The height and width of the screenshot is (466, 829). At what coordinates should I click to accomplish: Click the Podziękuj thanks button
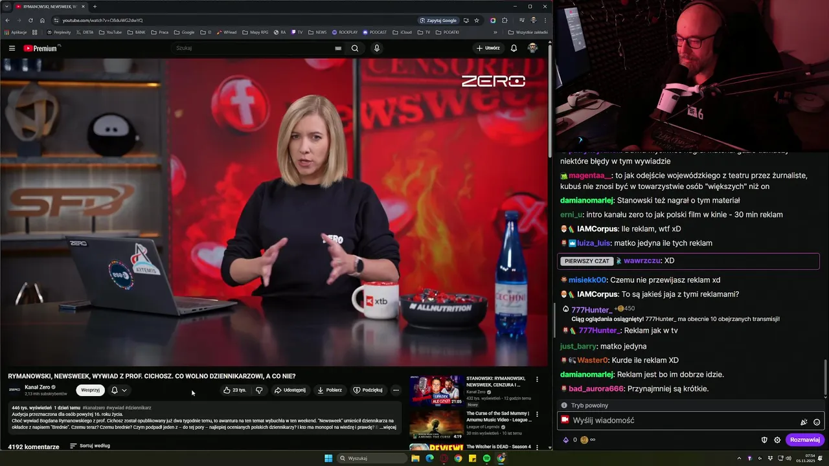point(368,390)
